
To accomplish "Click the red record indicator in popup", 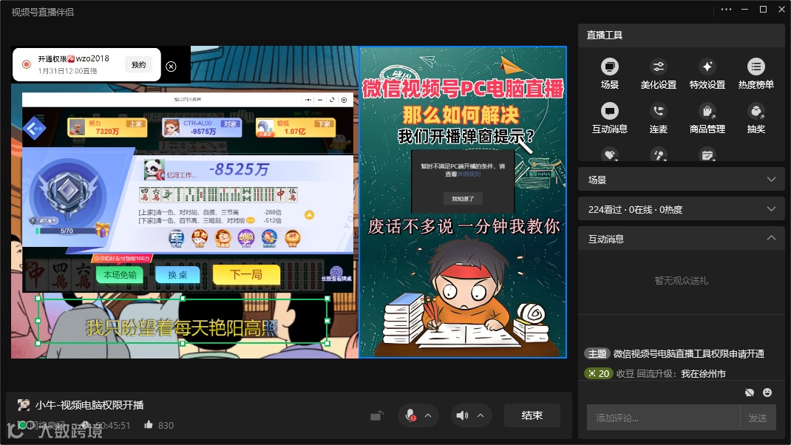I will click(x=26, y=64).
